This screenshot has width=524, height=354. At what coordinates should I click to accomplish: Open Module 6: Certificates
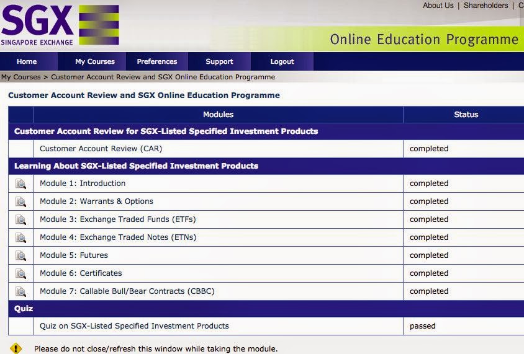pyautogui.click(x=81, y=273)
